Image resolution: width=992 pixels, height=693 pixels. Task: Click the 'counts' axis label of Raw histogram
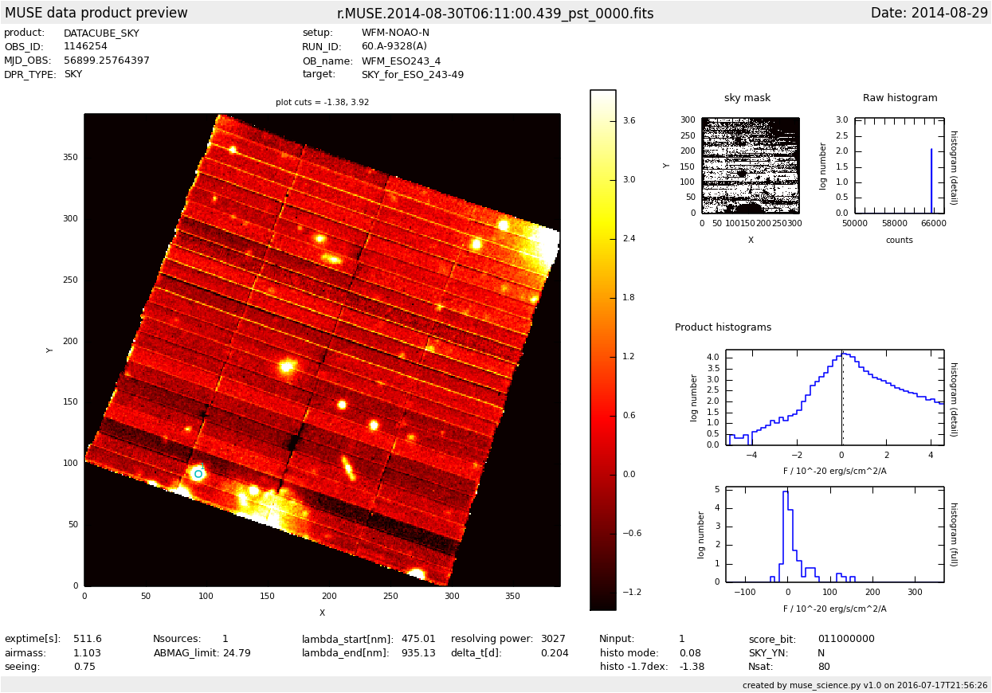pos(900,241)
